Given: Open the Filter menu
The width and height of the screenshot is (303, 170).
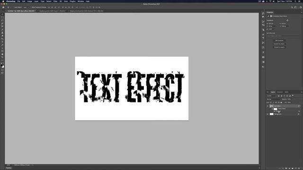Looking at the screenshot, I should (55, 1).
